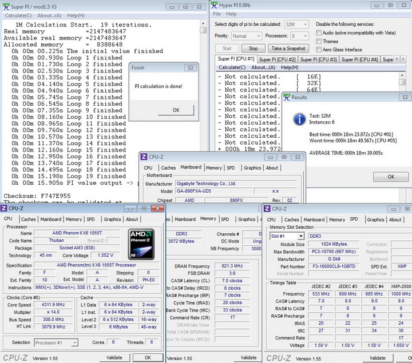Check the Themes checkbox

click(x=319, y=41)
